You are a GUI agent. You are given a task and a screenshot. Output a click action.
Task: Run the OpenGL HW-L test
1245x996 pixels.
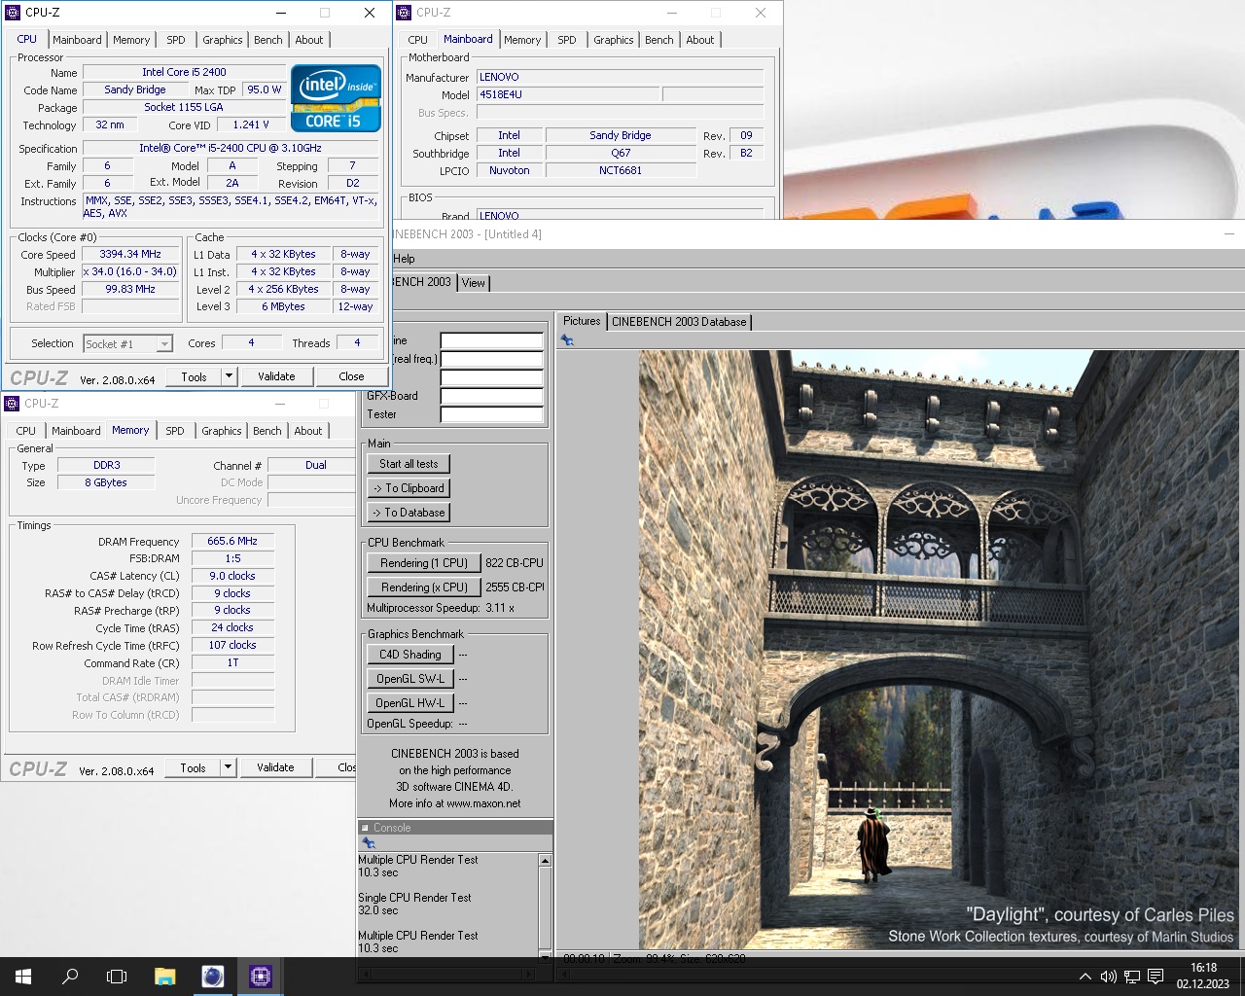point(410,703)
